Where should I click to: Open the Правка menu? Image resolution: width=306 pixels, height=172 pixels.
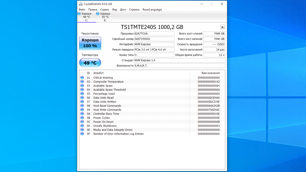pyautogui.click(x=93, y=9)
